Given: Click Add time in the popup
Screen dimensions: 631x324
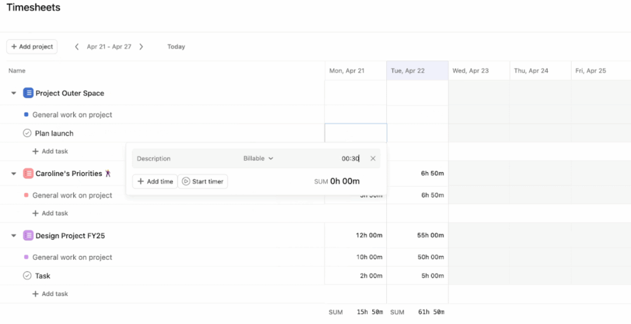Looking at the screenshot, I should pos(155,182).
